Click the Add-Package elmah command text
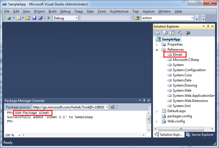Image resolution: width=219 pixels, height=148 pixels. (x=32, y=113)
